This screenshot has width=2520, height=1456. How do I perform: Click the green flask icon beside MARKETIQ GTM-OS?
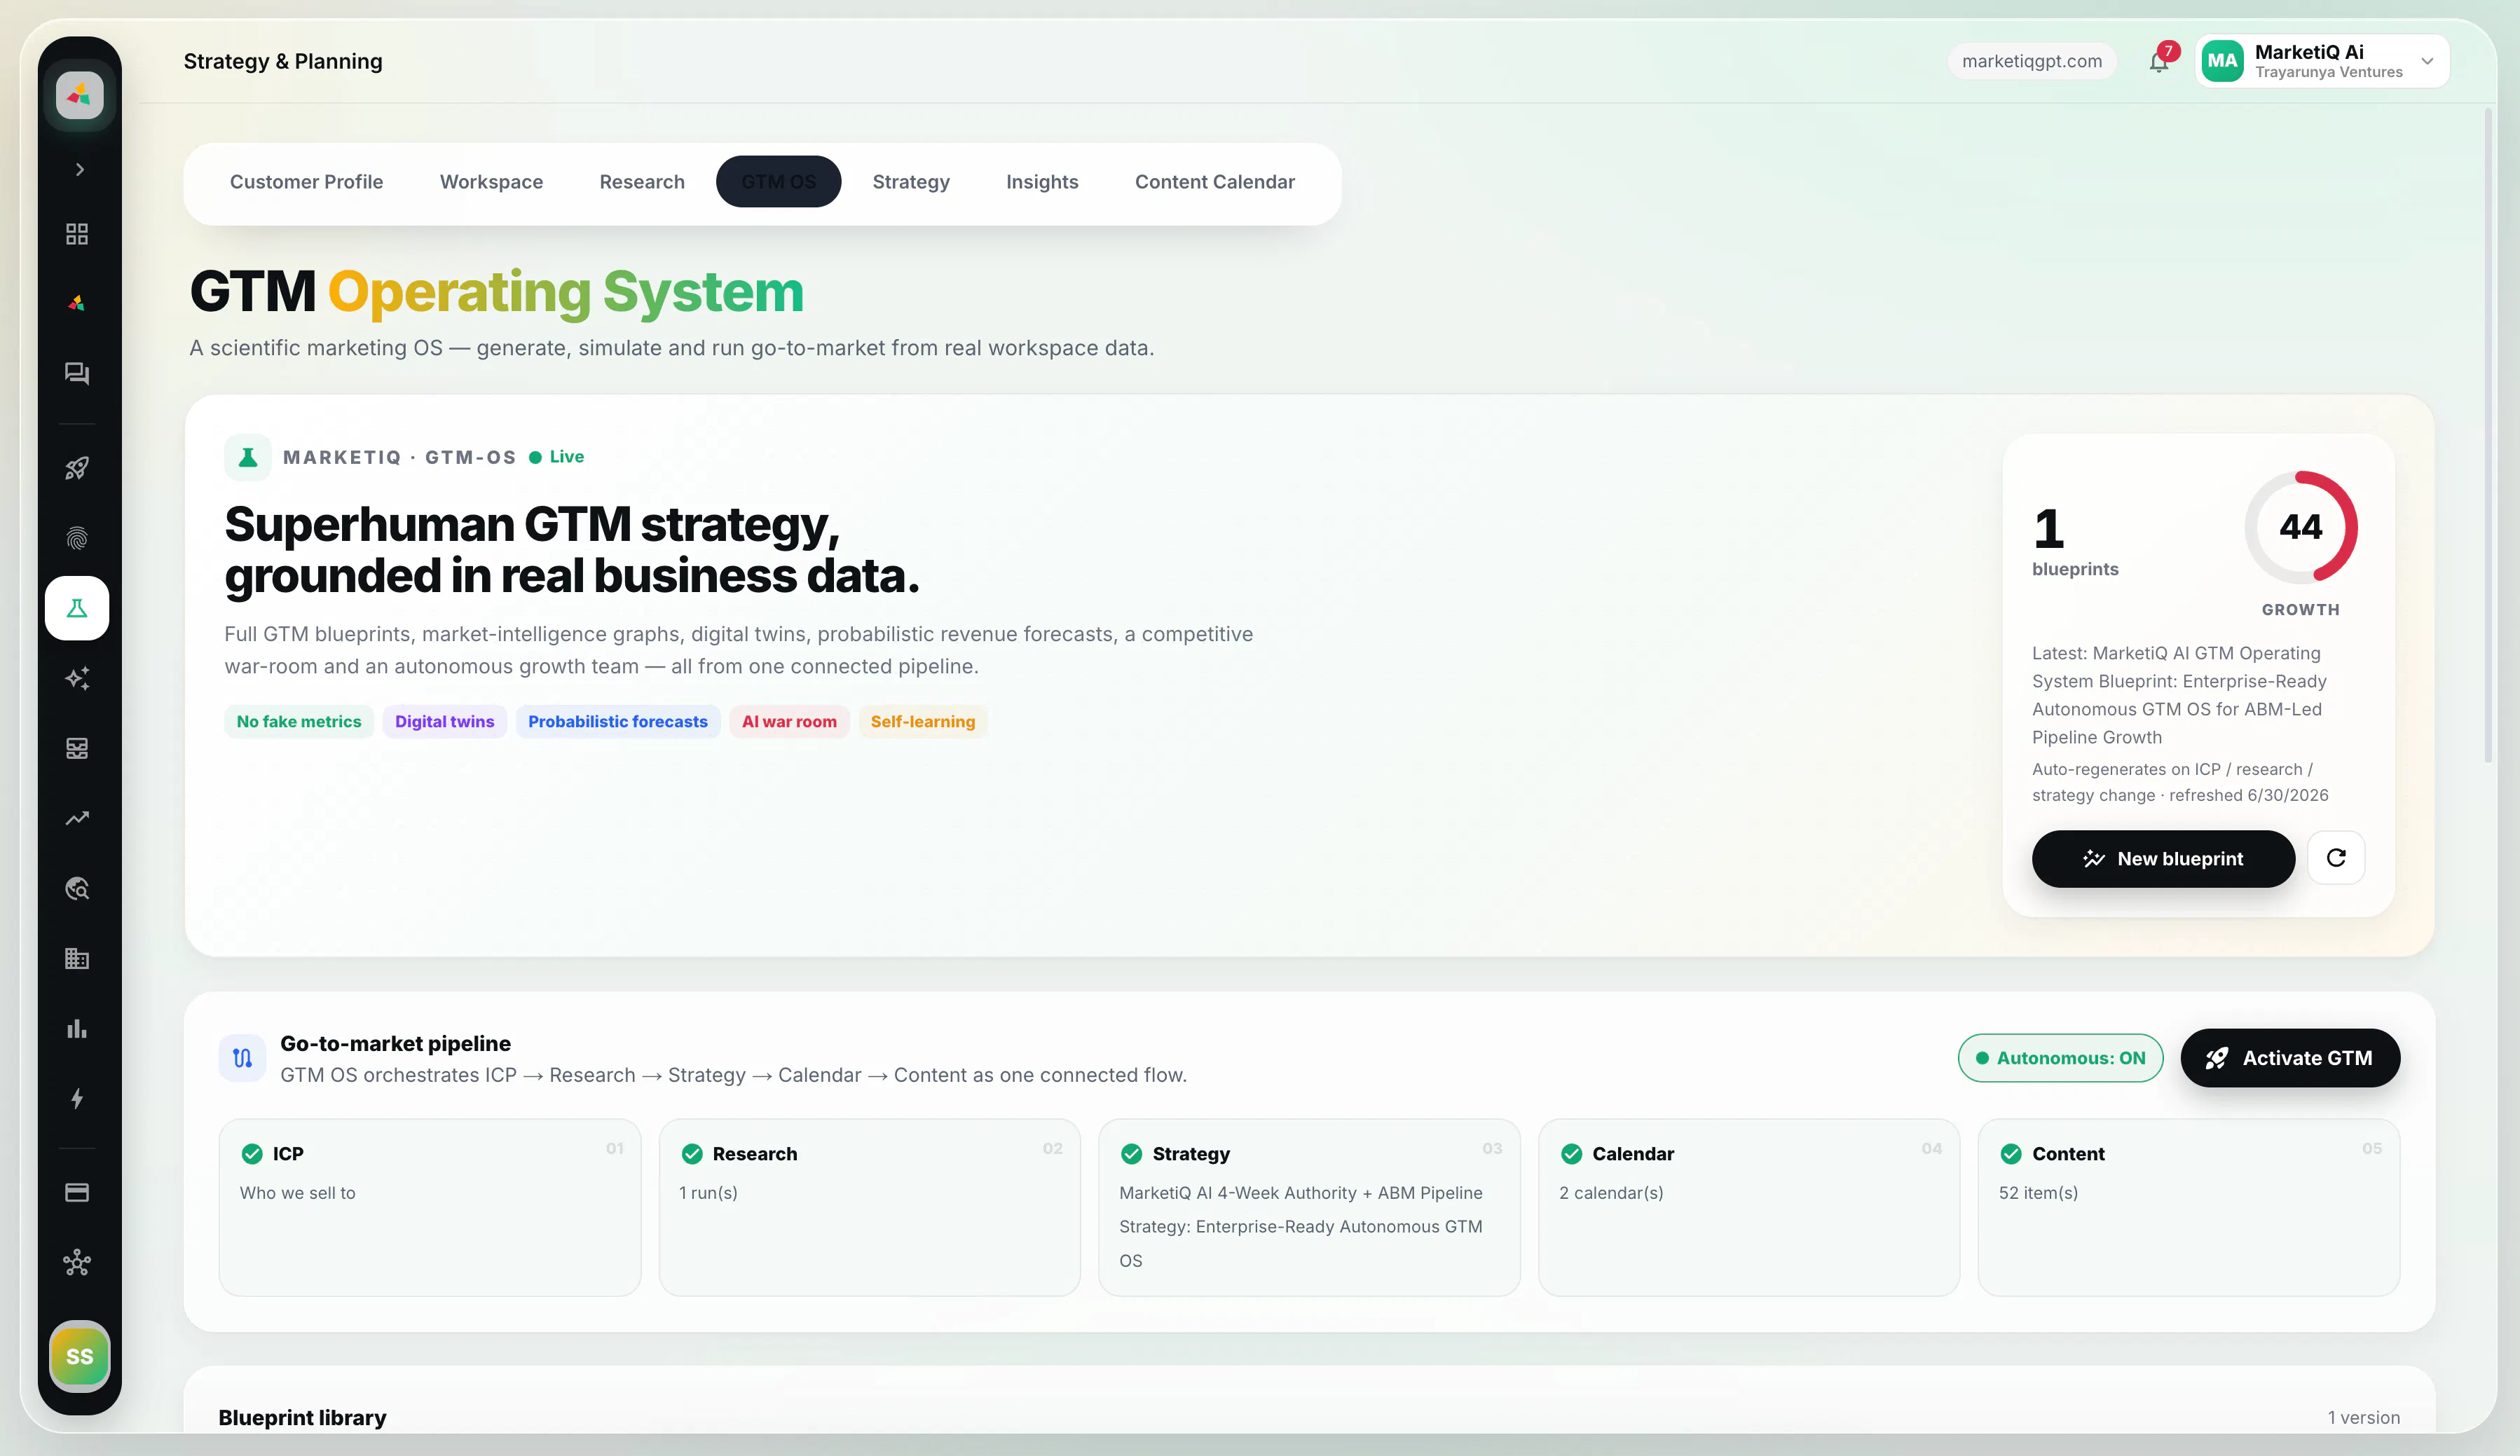[248, 457]
